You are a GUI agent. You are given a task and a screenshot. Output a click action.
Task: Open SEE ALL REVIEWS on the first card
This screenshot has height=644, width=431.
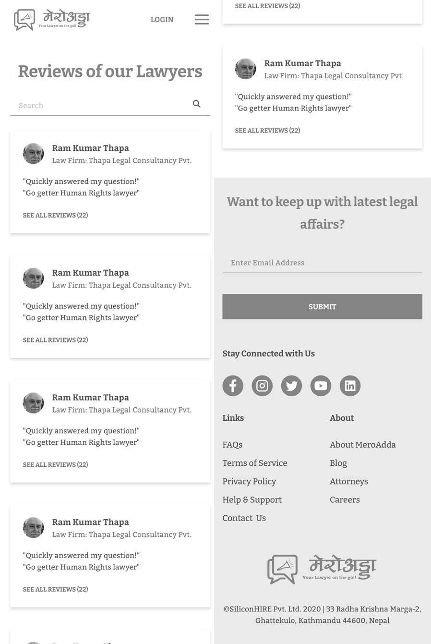pos(55,215)
